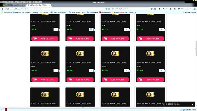Click quantity stepper beside 90K coins
The image size is (197, 111).
coord(59,71)
